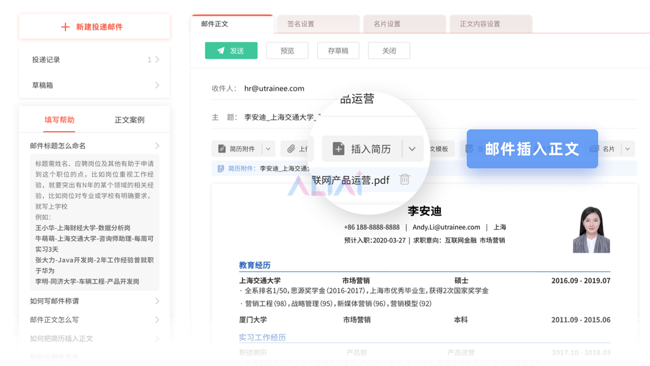Open the 简历附件 dropdown arrow
Image resolution: width=650 pixels, height=366 pixels.
tap(269, 149)
